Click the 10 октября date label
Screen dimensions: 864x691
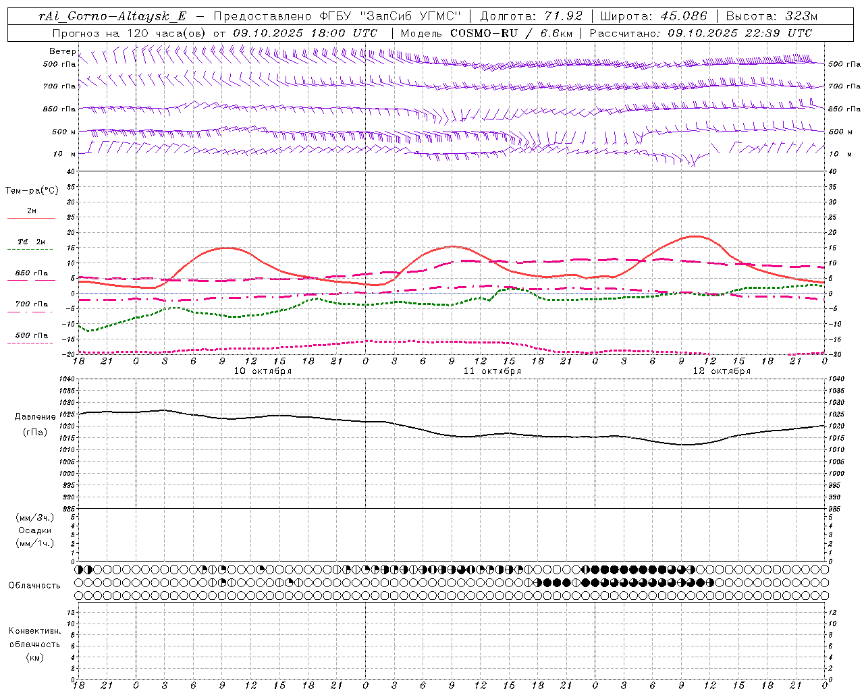(263, 371)
